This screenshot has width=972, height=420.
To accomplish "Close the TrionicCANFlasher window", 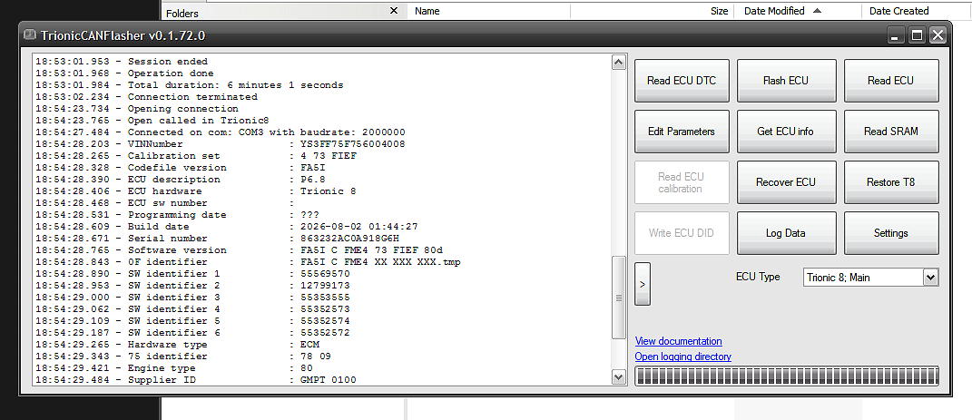I will pyautogui.click(x=938, y=36).
